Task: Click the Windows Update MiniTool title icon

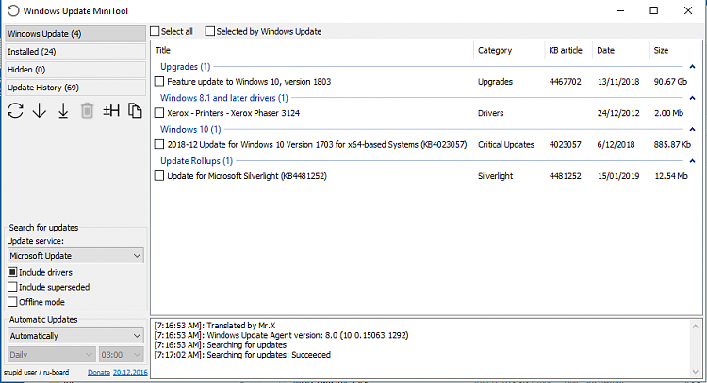Action: pyautogui.click(x=13, y=10)
